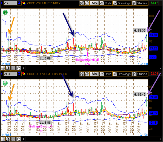Click the Hi: 56.32 label on VIX chart

(139, 31)
